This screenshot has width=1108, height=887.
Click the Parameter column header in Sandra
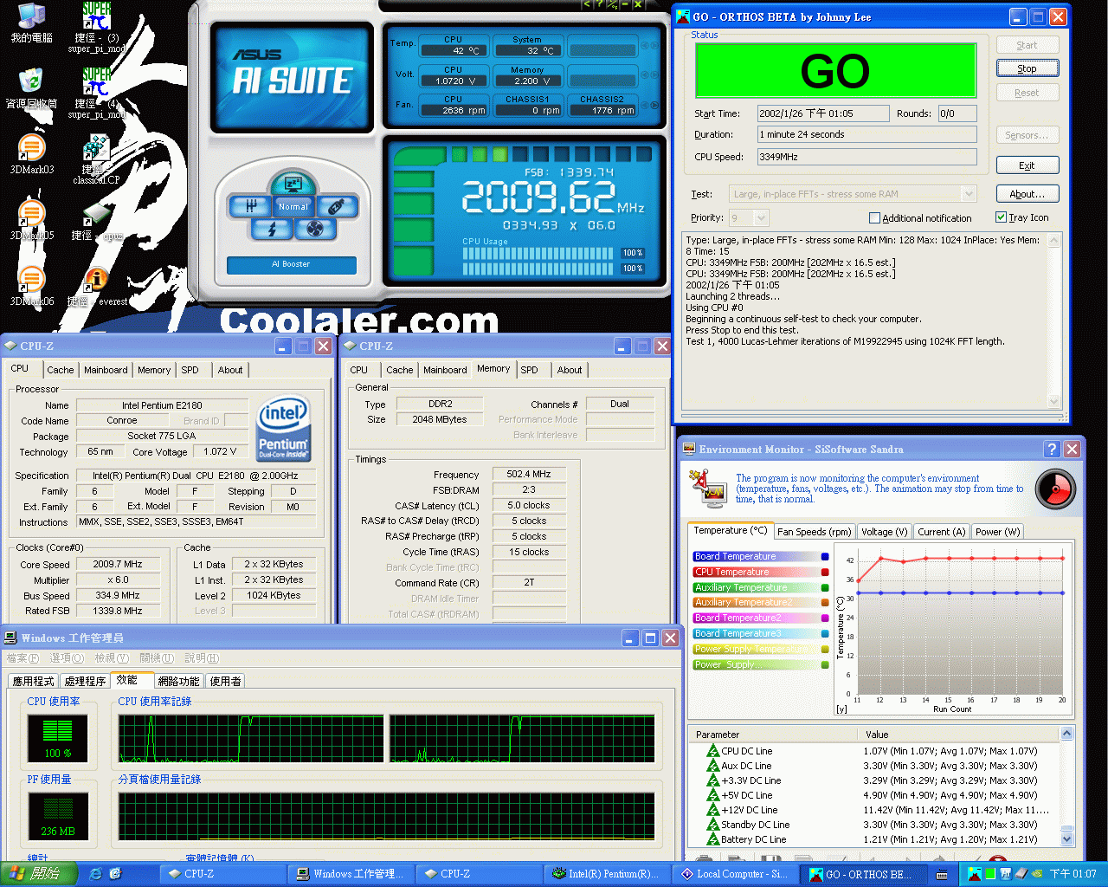(775, 735)
